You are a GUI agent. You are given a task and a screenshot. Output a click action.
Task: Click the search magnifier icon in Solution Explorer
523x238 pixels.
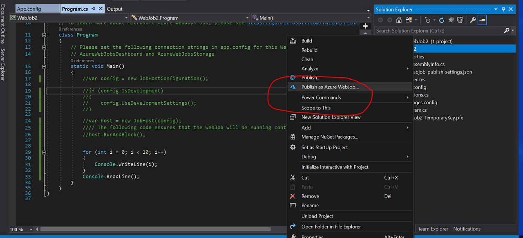tap(507, 31)
